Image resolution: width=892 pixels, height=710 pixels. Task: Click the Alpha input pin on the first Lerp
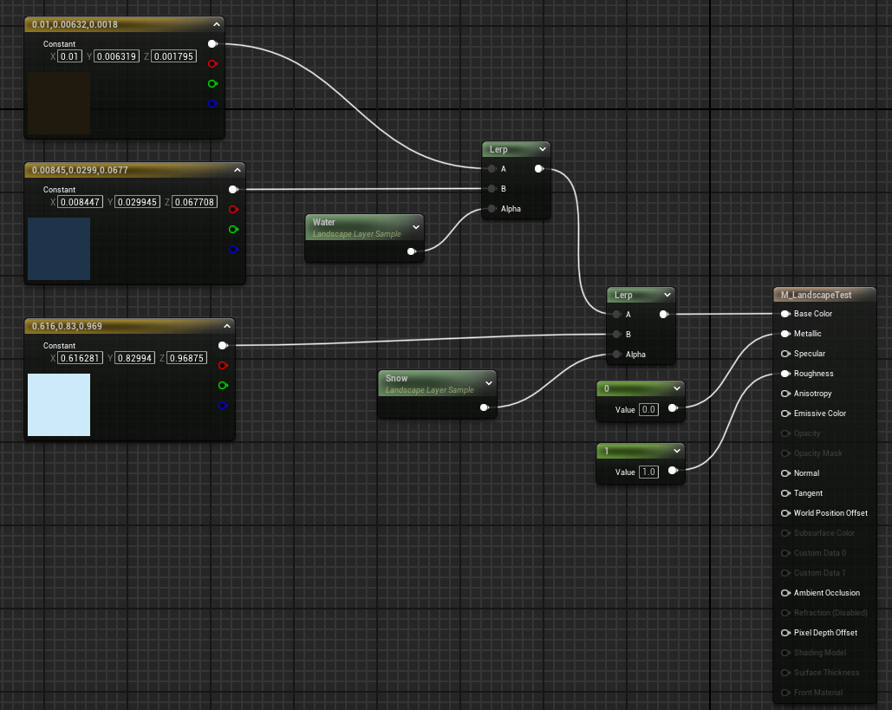point(492,209)
